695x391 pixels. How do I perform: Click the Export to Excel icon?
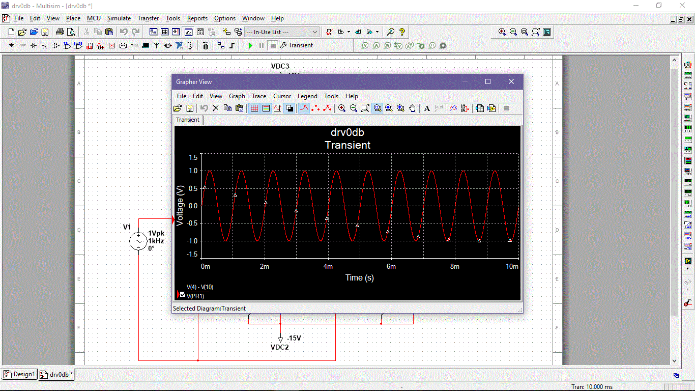(479, 108)
